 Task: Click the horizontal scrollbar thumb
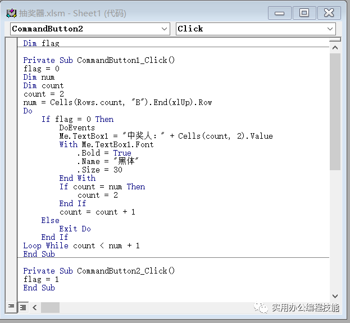point(50,307)
